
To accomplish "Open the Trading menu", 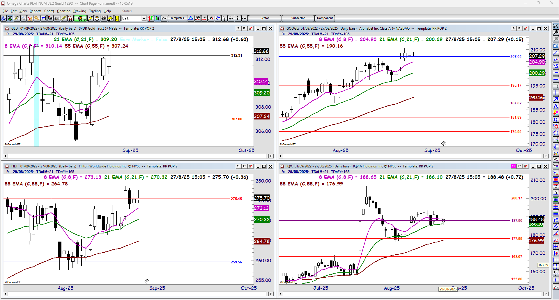I will (x=95, y=11).
